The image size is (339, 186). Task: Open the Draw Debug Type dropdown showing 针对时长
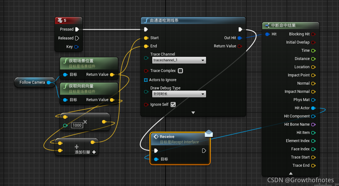coord(179,94)
